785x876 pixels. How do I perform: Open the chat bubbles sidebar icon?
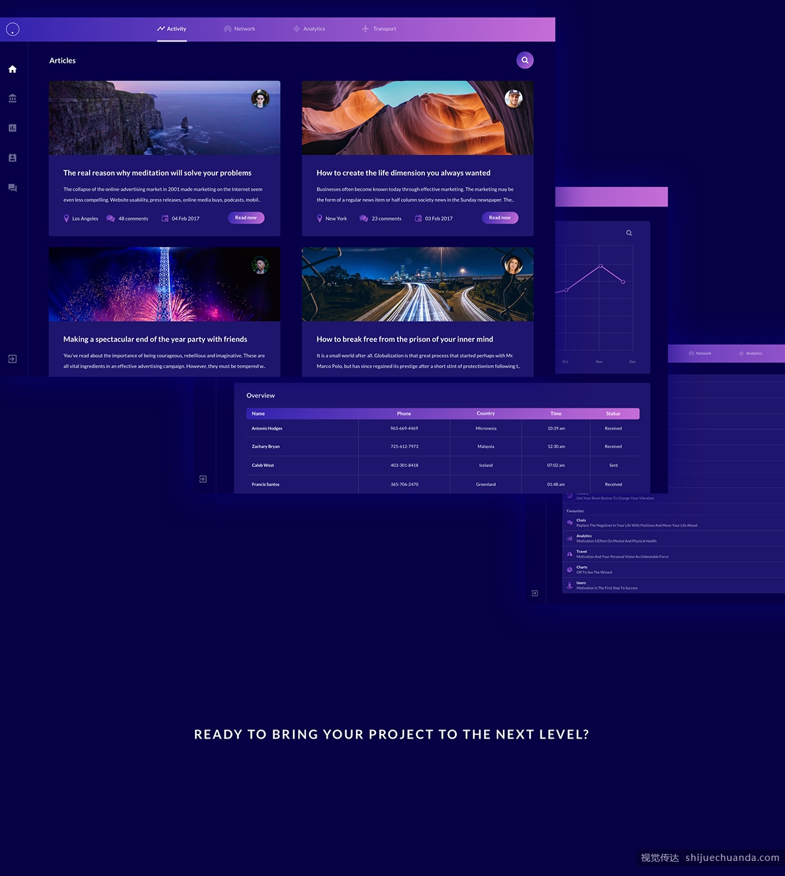[12, 188]
